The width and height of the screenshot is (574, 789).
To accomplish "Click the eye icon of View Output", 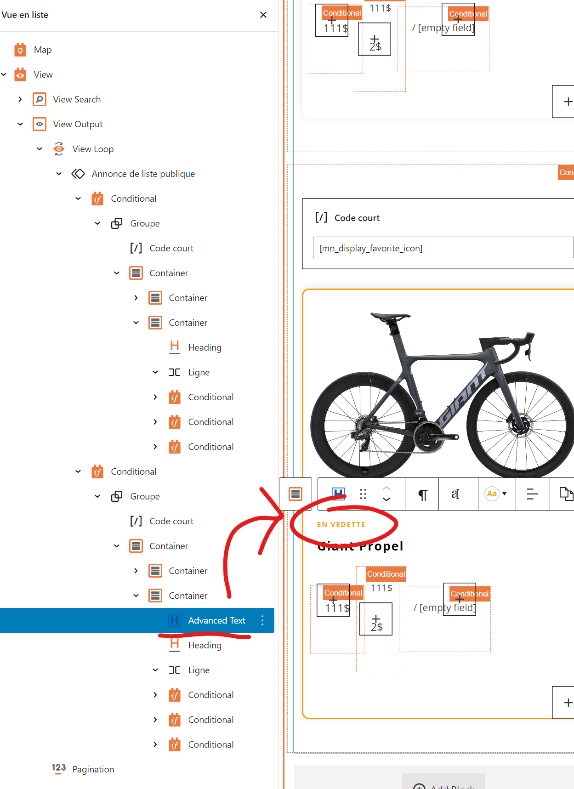I will click(40, 124).
